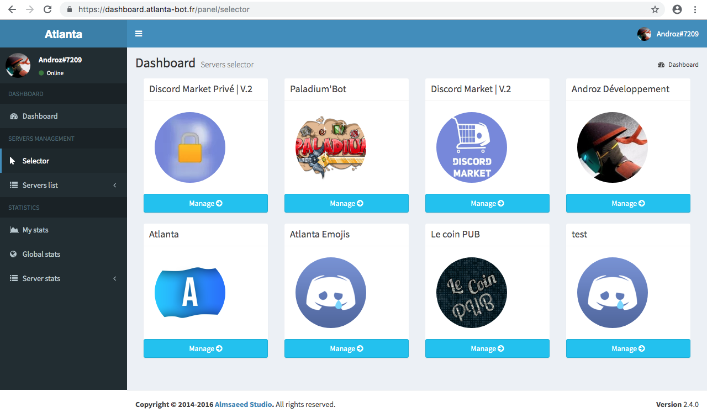Click the browser back arrow

pos(12,9)
